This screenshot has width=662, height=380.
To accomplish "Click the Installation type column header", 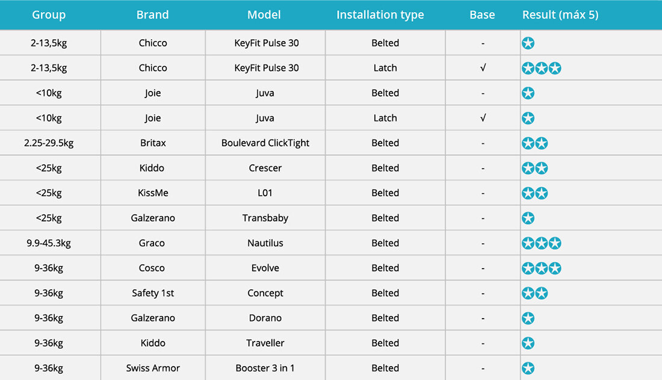I will [x=380, y=15].
